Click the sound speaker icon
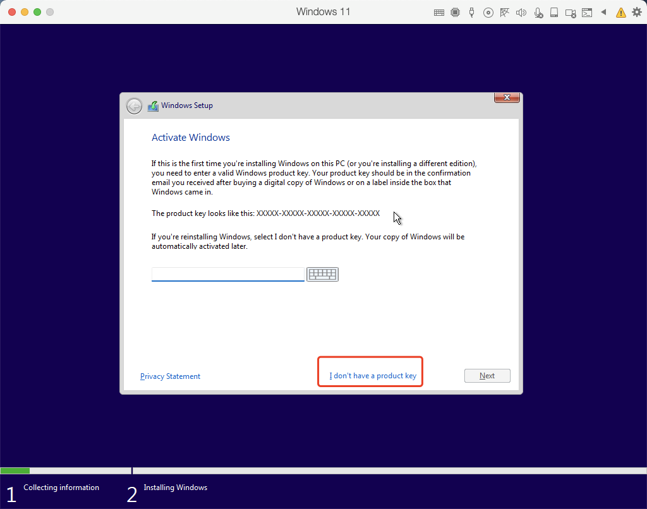Image resolution: width=647 pixels, height=509 pixels. (x=521, y=13)
